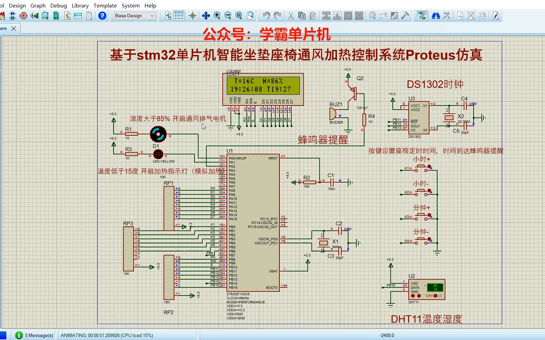Open PCB Layout chip icon
The image size is (545, 340).
click(x=23, y=16)
